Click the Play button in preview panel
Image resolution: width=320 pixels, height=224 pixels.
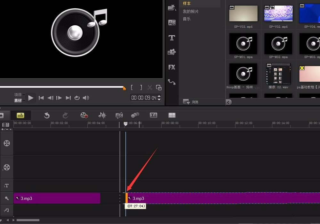coord(31,98)
